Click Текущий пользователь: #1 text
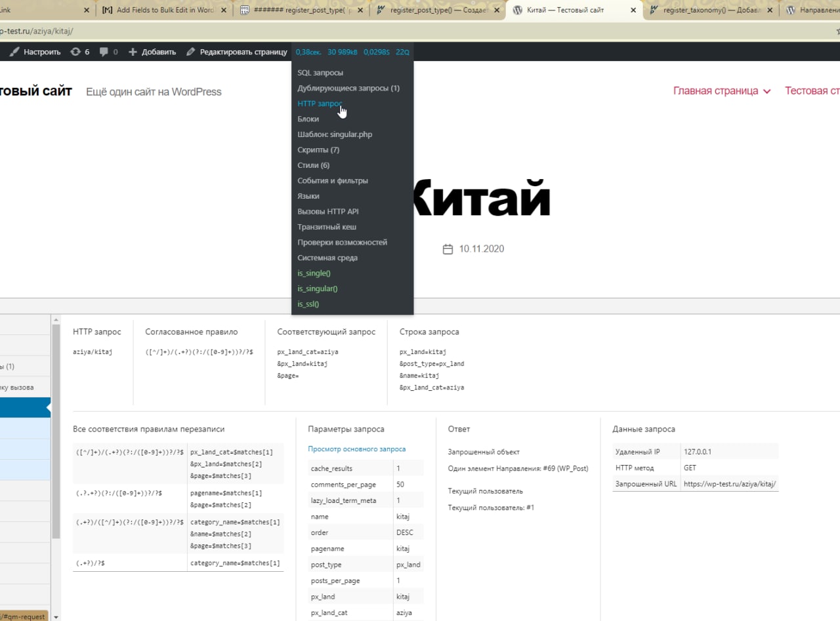The height and width of the screenshot is (621, 840). pos(491,508)
